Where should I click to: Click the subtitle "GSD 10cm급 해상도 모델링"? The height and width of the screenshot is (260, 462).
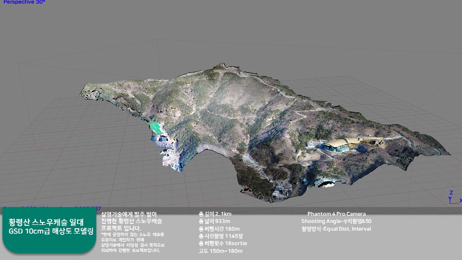(51, 231)
